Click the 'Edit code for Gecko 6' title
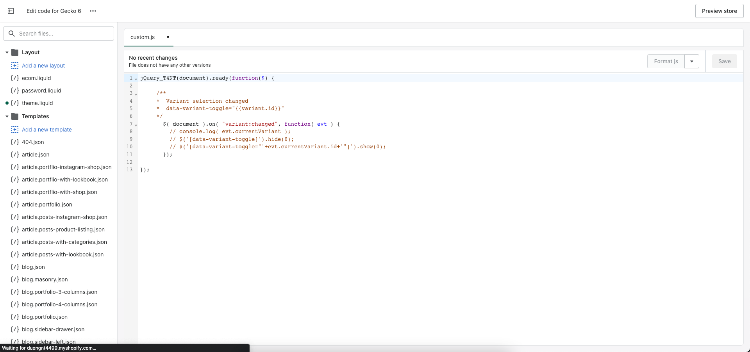Viewport: 750px width, 352px height. point(54,11)
